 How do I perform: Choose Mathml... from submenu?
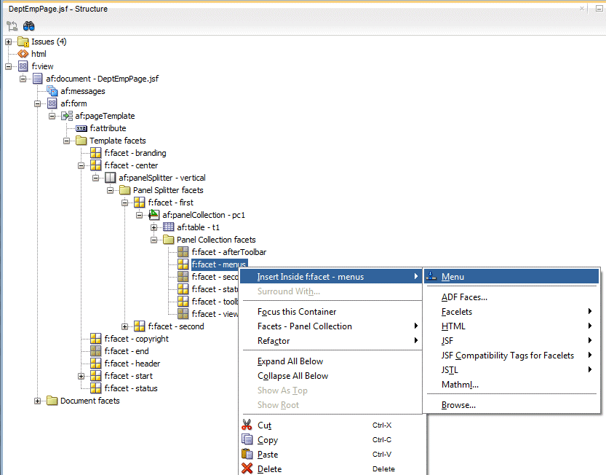[x=511, y=385]
